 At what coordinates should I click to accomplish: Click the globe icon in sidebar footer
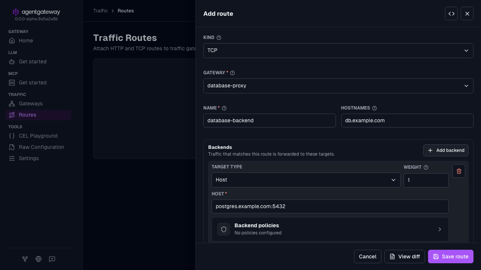38,259
